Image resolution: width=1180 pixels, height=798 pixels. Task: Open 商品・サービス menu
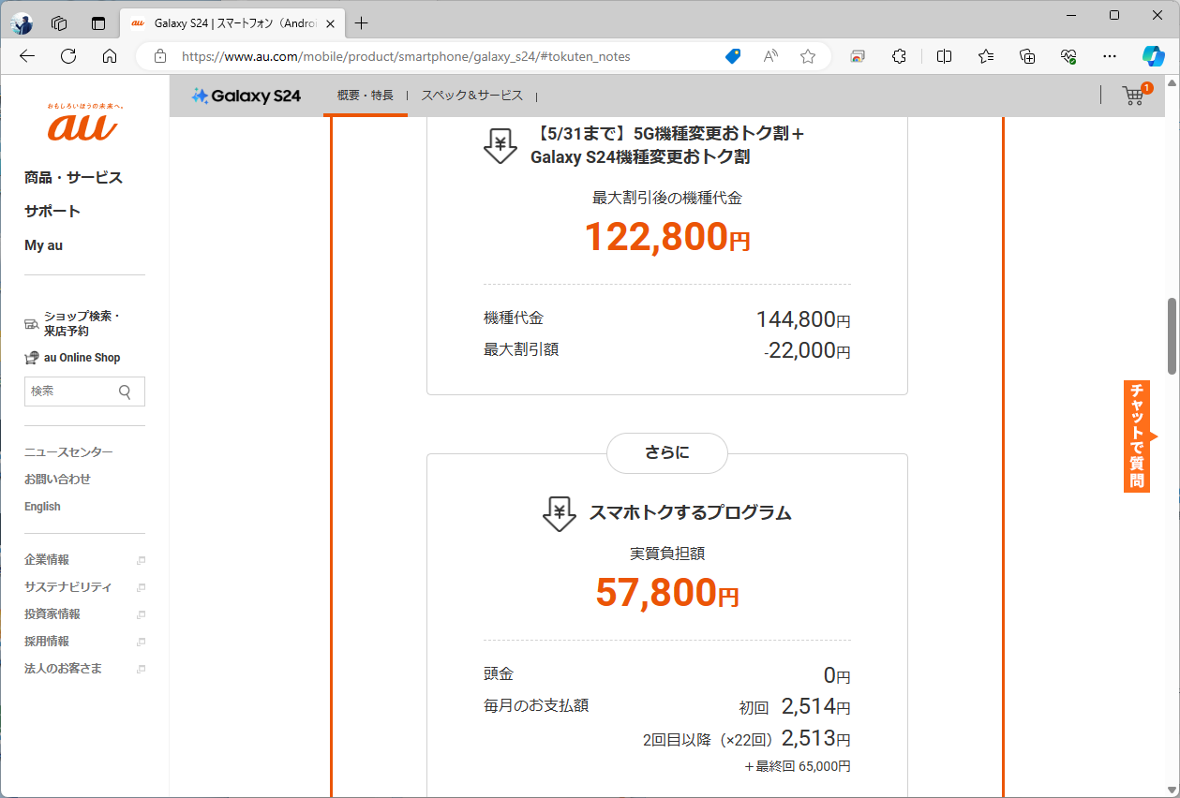[73, 178]
